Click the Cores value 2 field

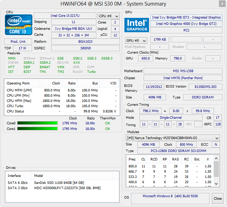click(115, 22)
